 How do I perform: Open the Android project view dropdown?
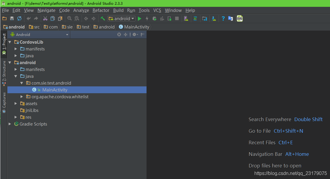coord(40,35)
